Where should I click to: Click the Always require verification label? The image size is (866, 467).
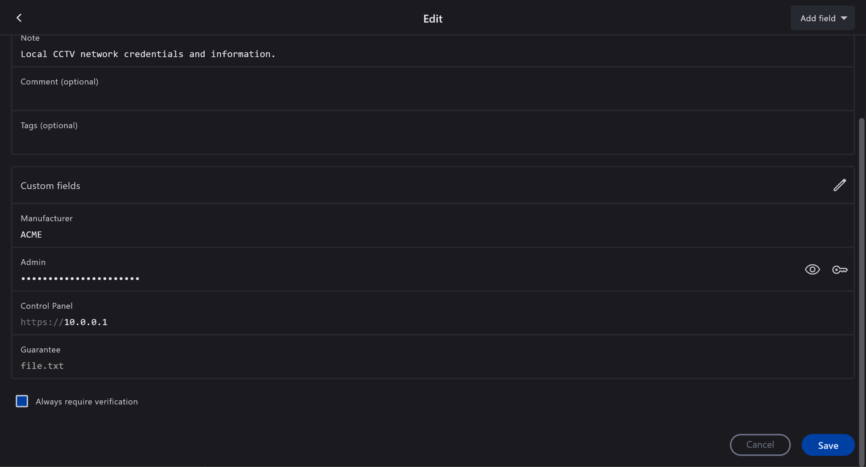click(x=87, y=402)
